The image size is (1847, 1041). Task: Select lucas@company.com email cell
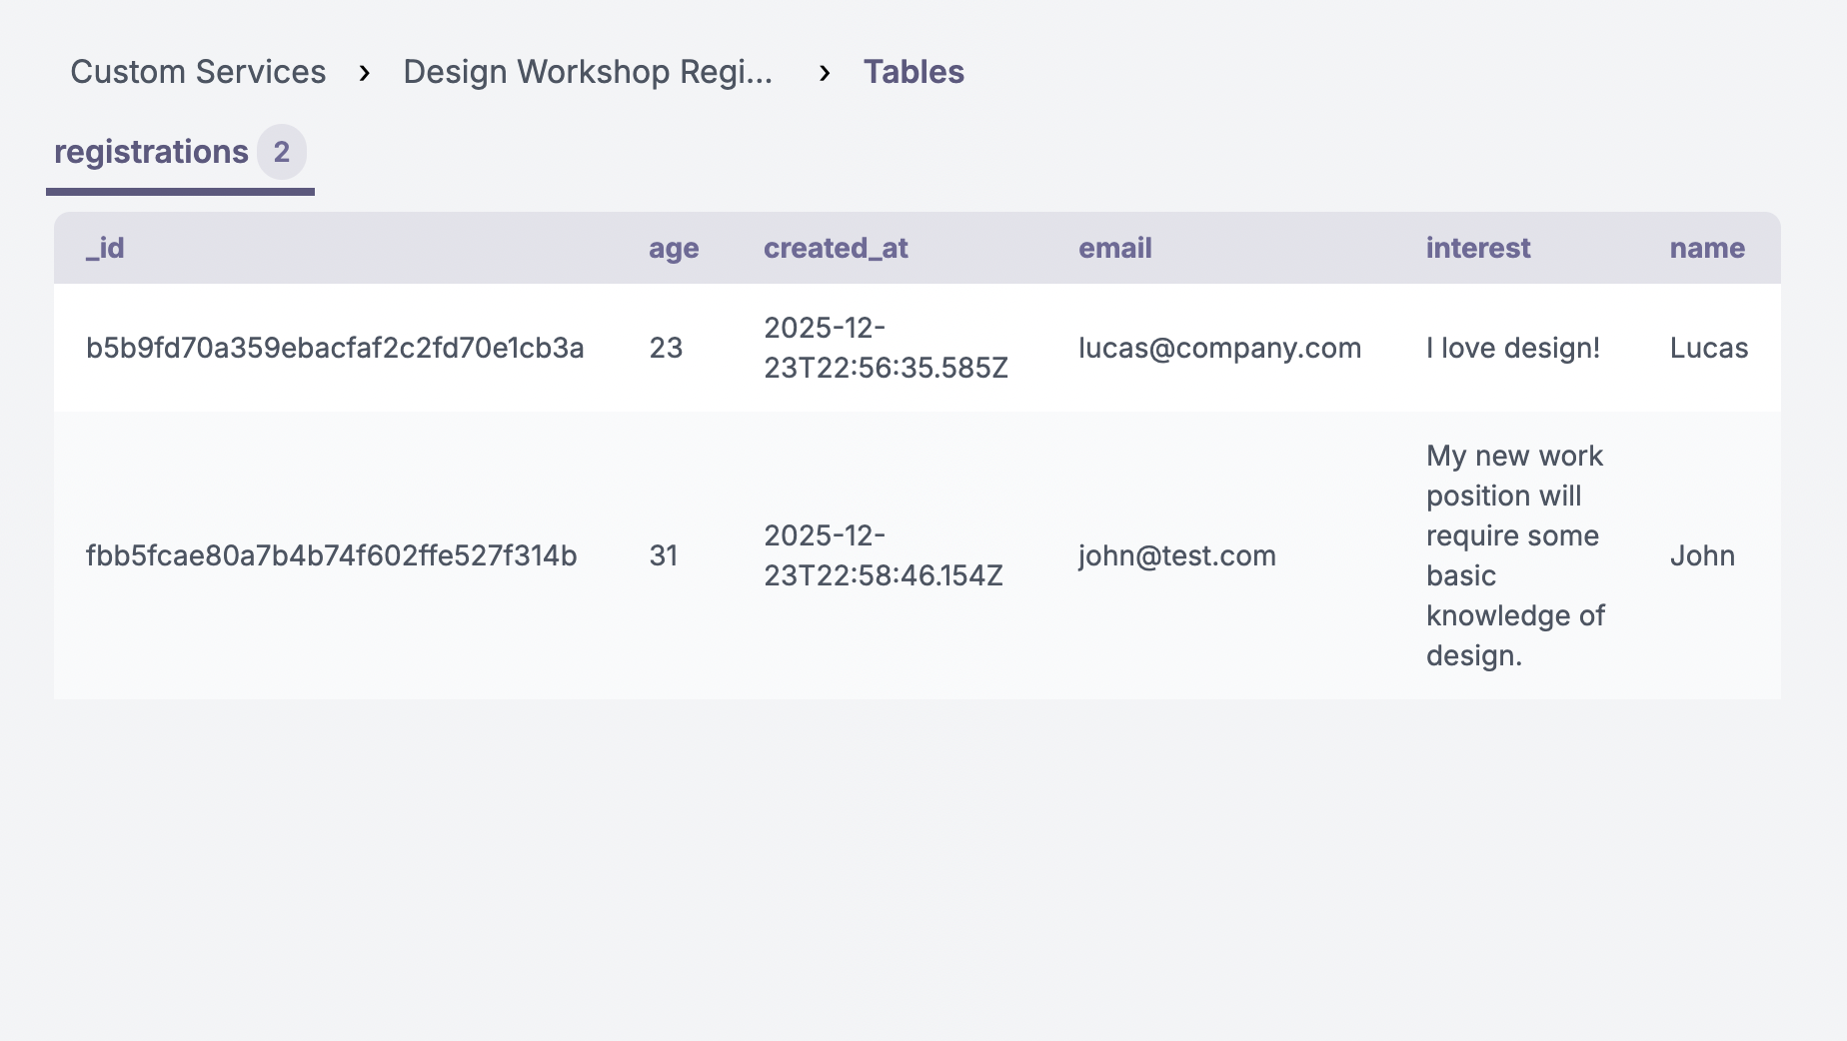[x=1220, y=348]
